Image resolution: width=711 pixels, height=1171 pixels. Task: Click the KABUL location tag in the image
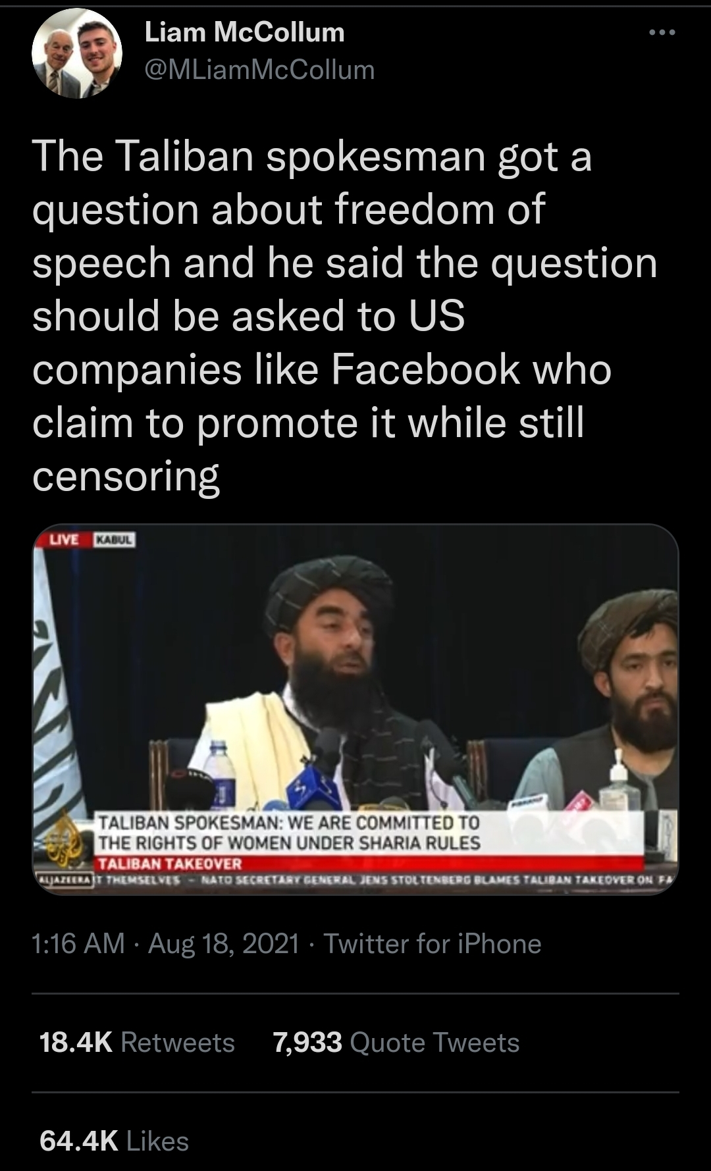pyautogui.click(x=116, y=540)
